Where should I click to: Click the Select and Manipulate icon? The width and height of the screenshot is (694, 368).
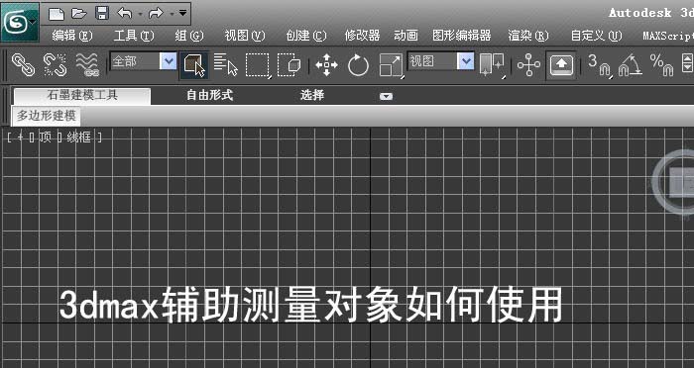pos(528,65)
